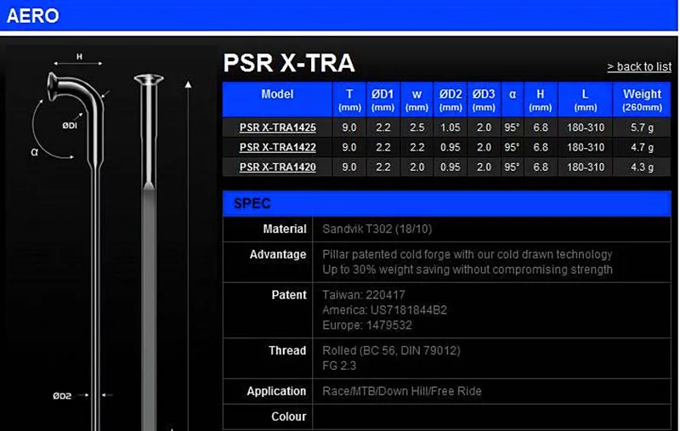Click the Application row label

[276, 391]
